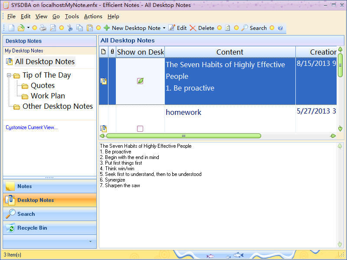Select the Other Desktop Notes folder

click(x=58, y=106)
